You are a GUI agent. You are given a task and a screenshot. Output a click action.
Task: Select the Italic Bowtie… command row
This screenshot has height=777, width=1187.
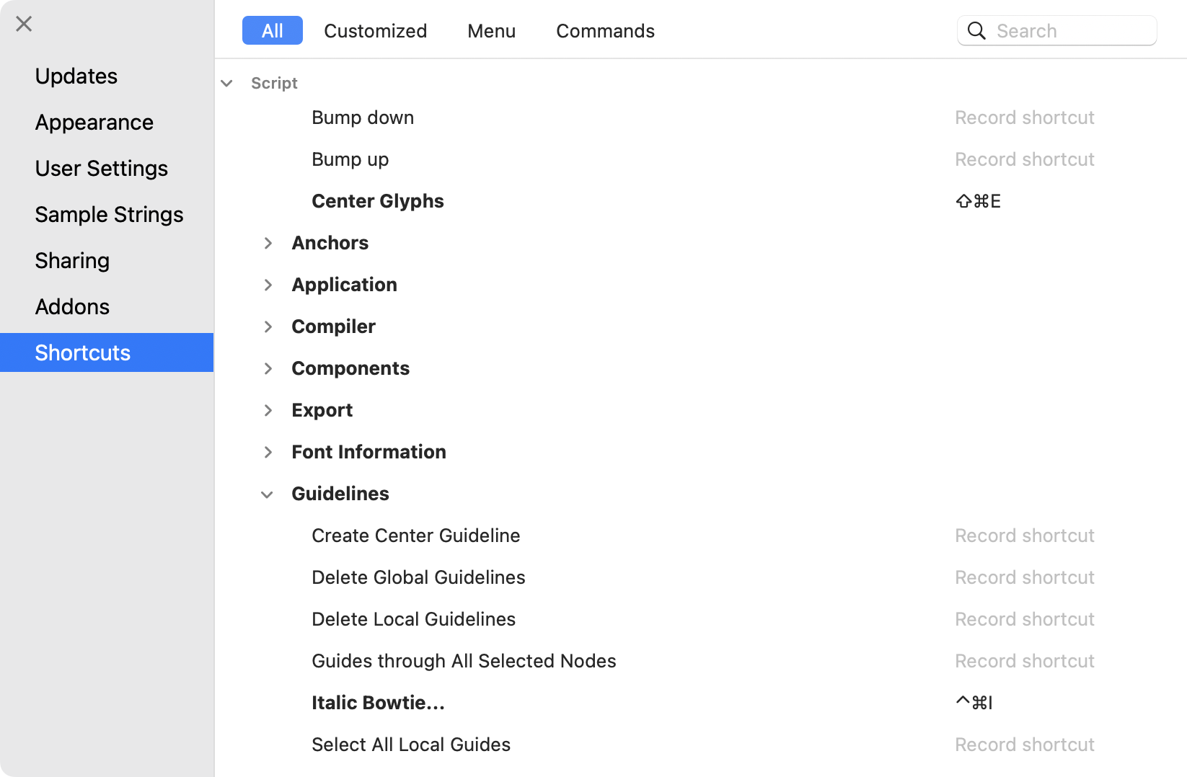point(701,703)
